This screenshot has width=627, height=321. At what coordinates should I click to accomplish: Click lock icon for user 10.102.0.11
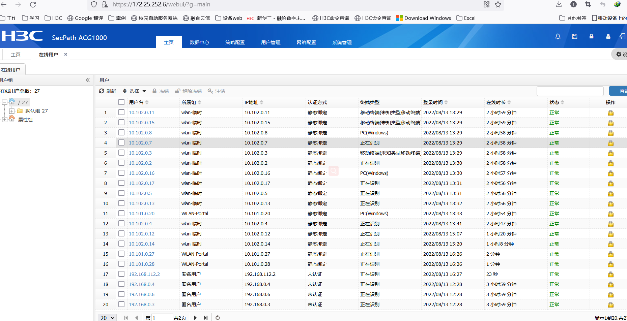610,113
